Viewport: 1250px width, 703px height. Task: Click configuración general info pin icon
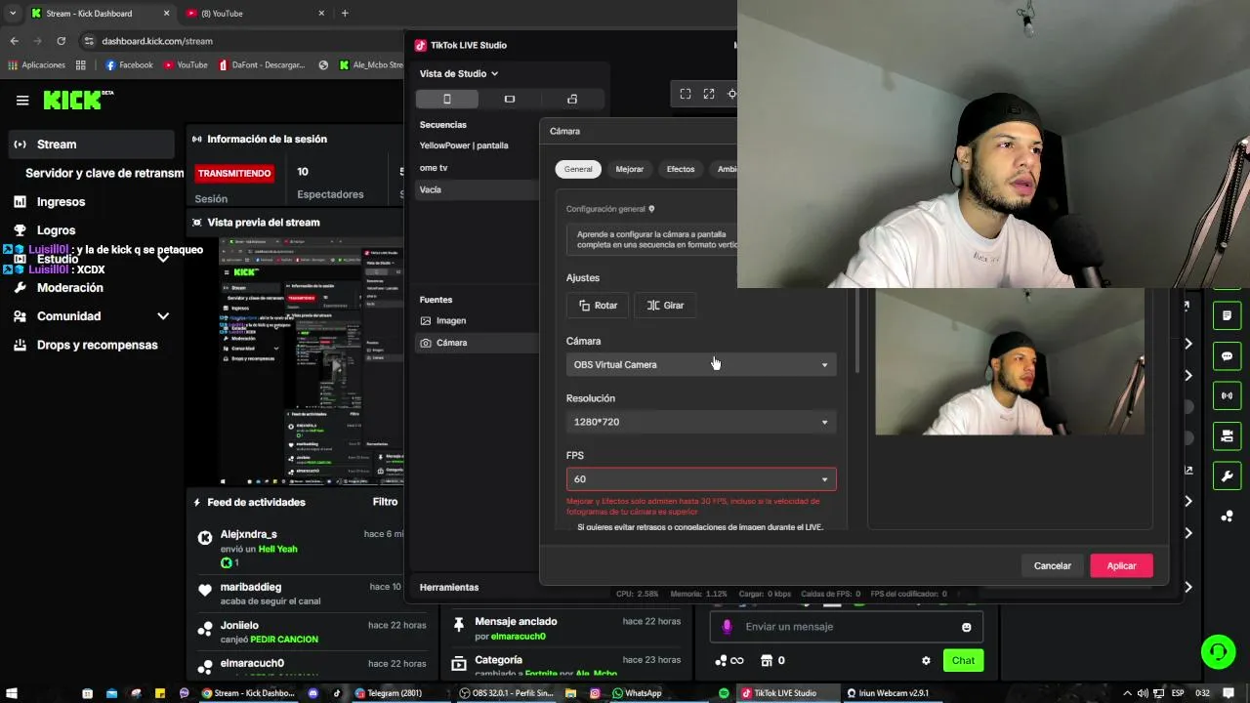(651, 209)
